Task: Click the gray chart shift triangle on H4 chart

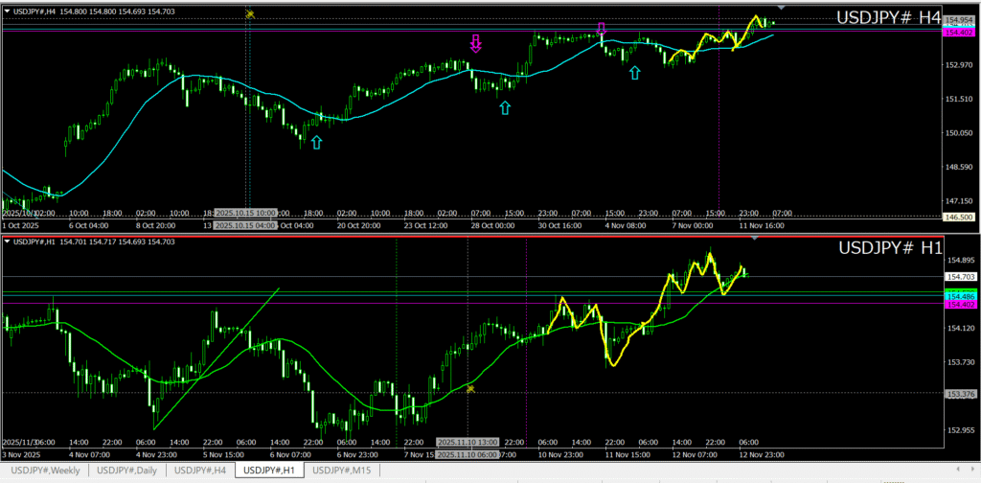Action: click(x=781, y=8)
